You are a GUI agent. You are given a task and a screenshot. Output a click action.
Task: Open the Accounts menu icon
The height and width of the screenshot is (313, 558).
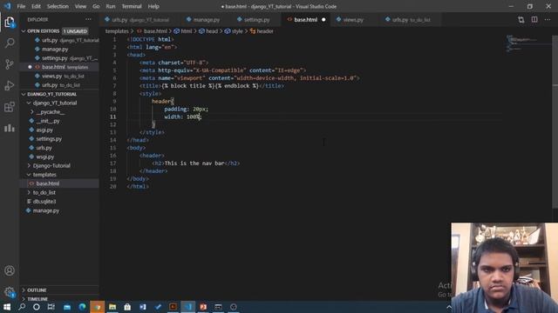(10, 270)
